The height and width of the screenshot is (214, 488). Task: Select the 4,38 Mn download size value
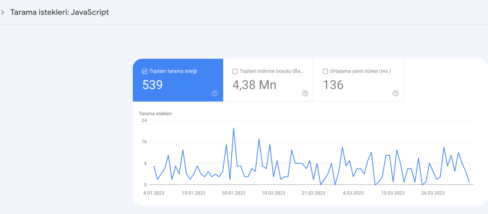click(x=254, y=85)
